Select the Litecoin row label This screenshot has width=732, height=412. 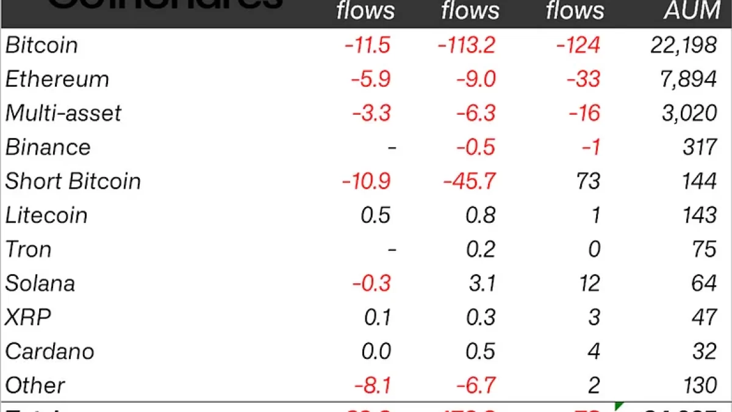[46, 215]
